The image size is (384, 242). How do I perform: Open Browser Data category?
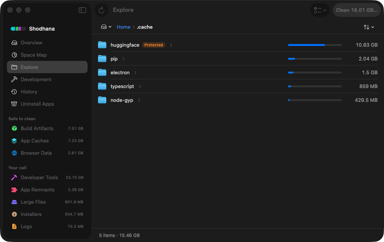[x=47, y=153]
